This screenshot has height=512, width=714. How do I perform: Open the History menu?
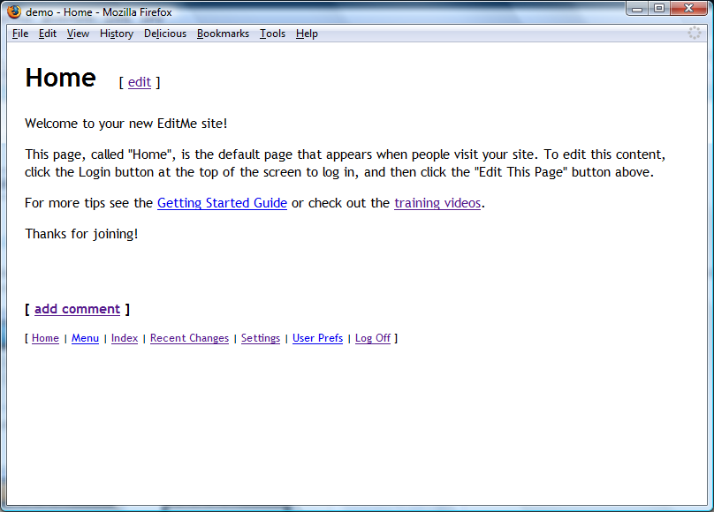(x=117, y=34)
